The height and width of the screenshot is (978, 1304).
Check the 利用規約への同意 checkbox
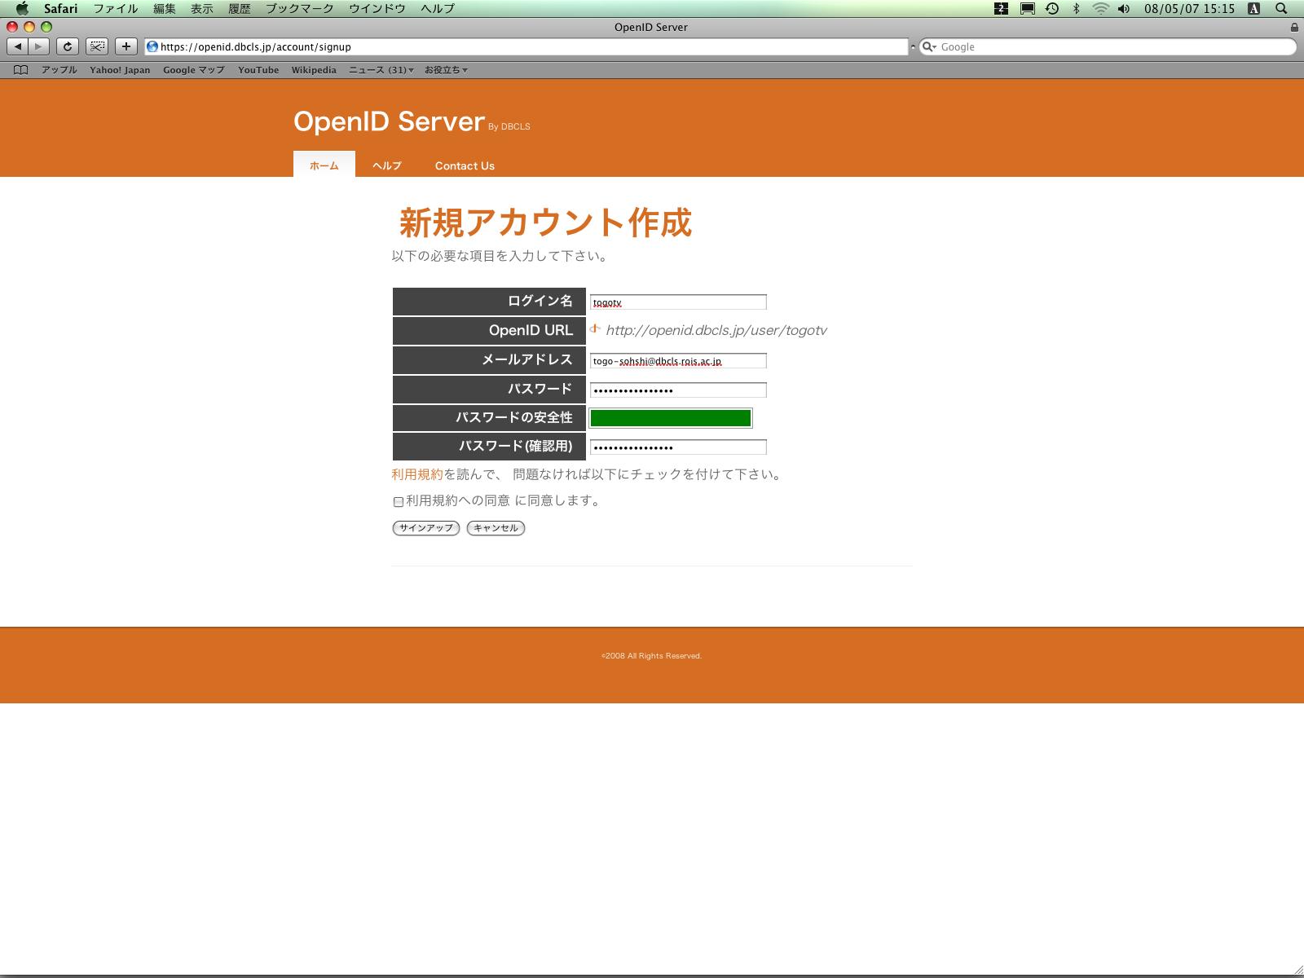point(399,502)
